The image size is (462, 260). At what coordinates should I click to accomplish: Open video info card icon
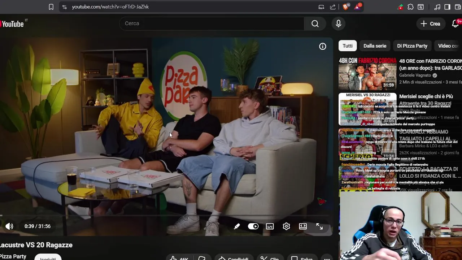point(323,46)
